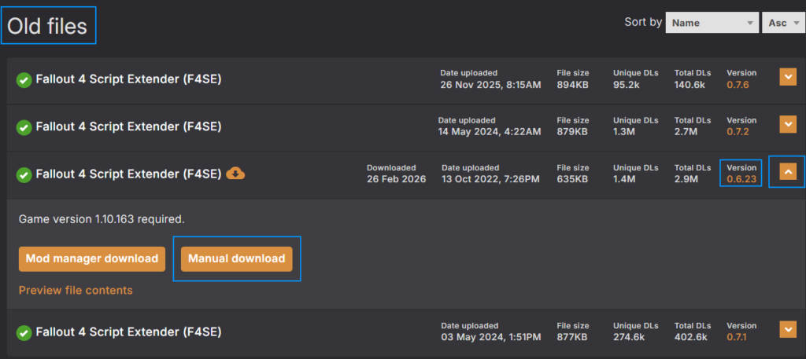The image size is (806, 359).
Task: Click the orange version number 0.6.23
Action: [x=741, y=179]
